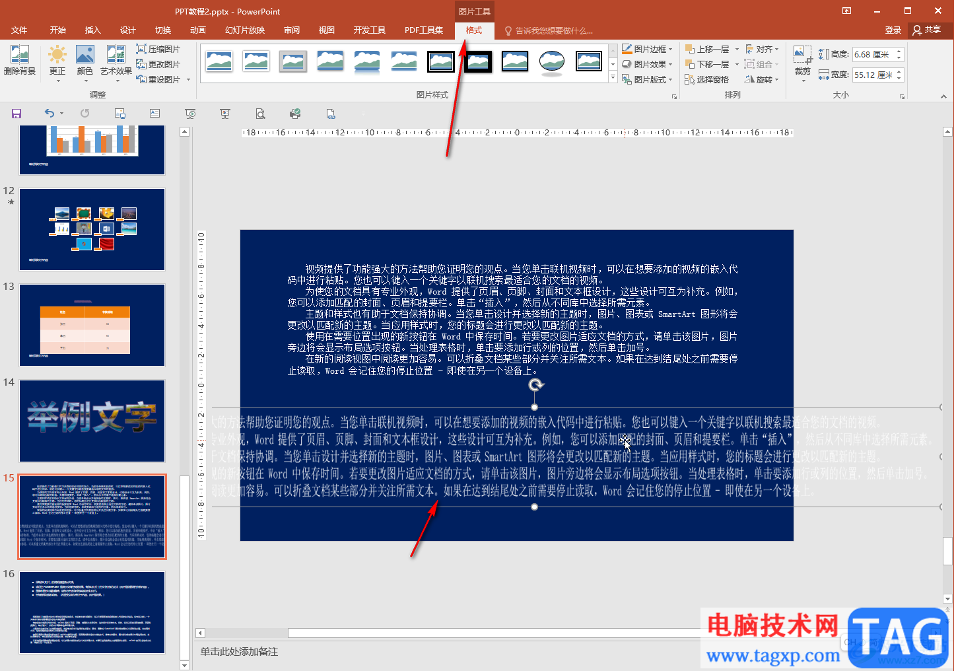954x671 pixels.
Task: Open the Size group dialog launcher
Action: (902, 96)
